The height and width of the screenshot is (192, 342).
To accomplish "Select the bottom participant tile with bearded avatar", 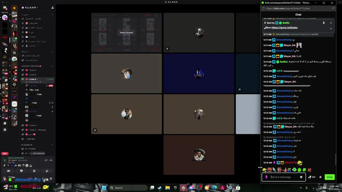I will click(x=199, y=155).
